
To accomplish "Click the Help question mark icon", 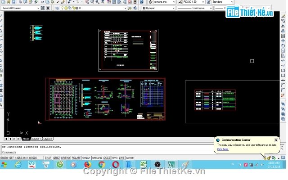I will click(x=141, y=2).
